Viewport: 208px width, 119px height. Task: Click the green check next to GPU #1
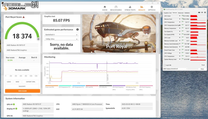(14, 104)
